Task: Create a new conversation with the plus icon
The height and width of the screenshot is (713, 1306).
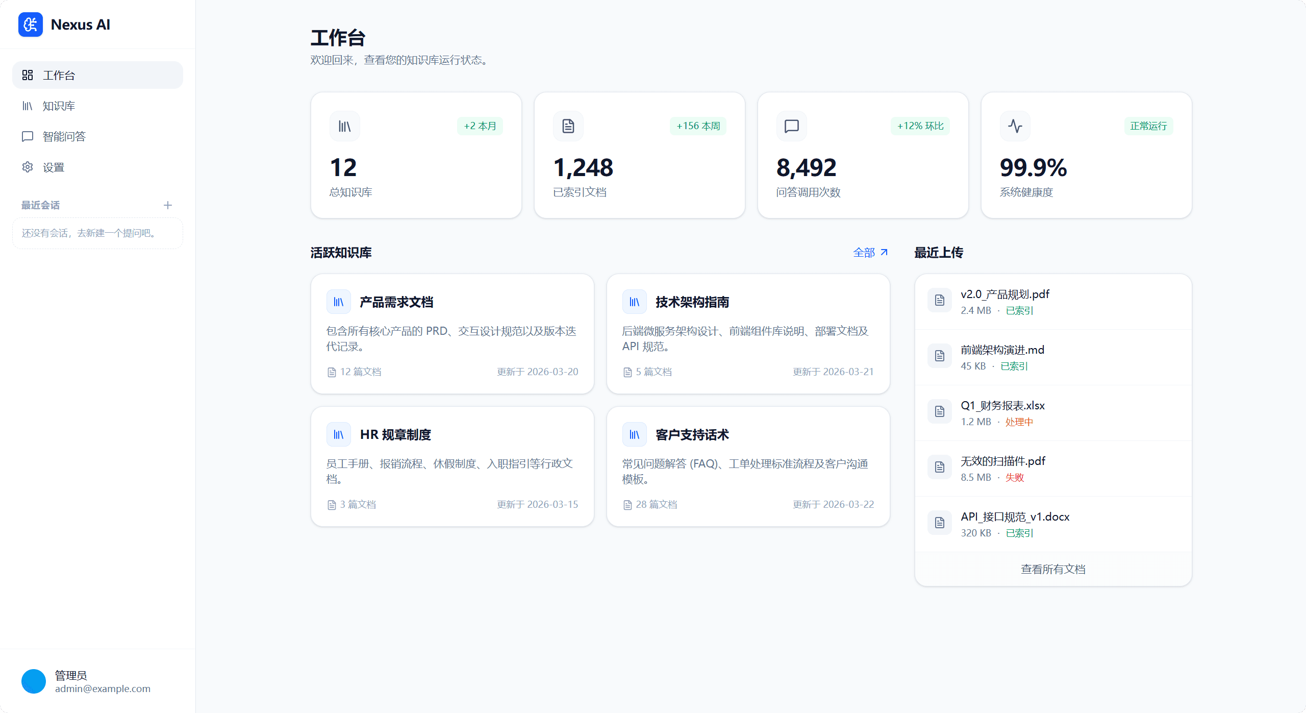Action: tap(168, 205)
